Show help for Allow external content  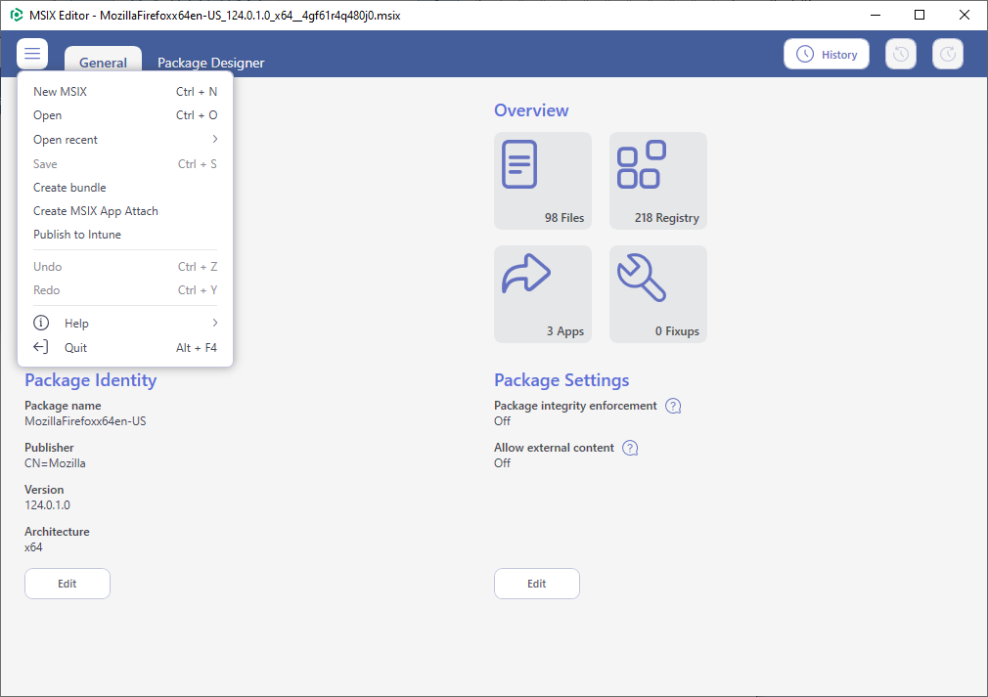pos(630,448)
